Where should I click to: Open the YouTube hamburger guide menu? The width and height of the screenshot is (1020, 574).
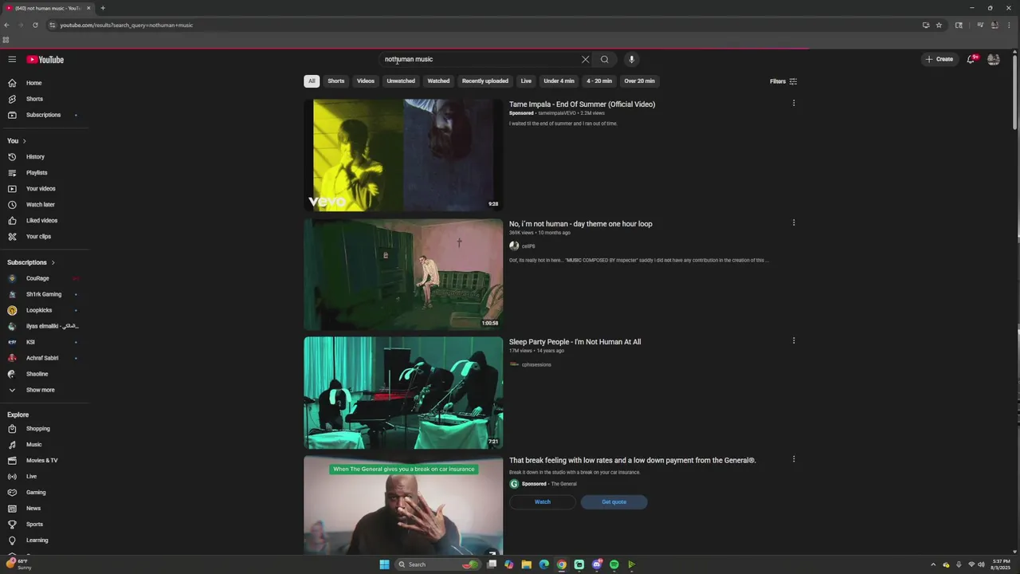pyautogui.click(x=12, y=59)
